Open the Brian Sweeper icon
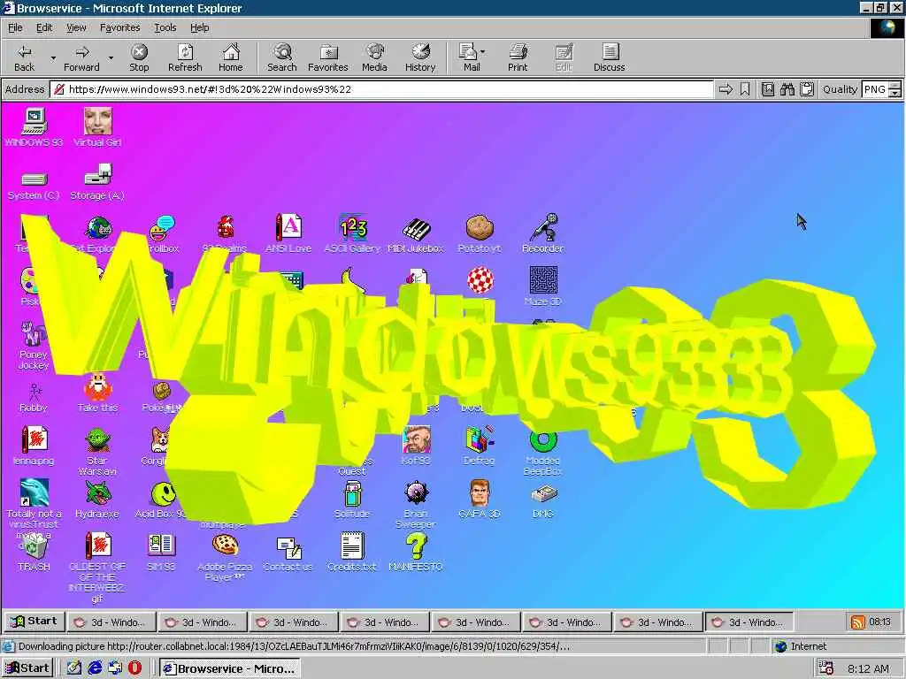Image resolution: width=906 pixels, height=679 pixels. tap(416, 505)
